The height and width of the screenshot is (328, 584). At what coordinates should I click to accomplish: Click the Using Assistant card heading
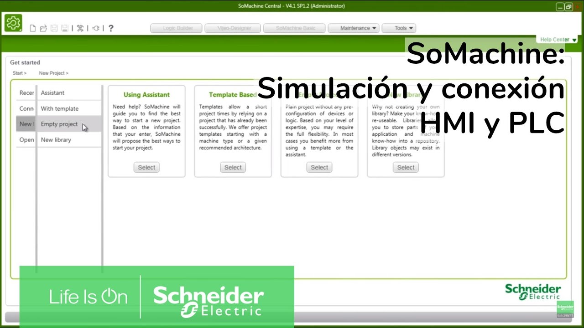(x=146, y=95)
